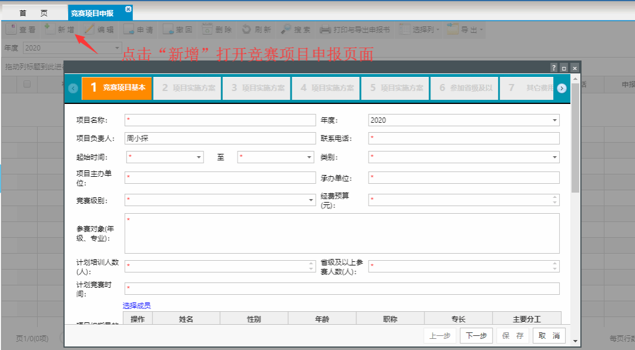Image resolution: width=635 pixels, height=350 pixels.
Task: Increase 经费预算 value with up spinner
Action: coord(555,197)
